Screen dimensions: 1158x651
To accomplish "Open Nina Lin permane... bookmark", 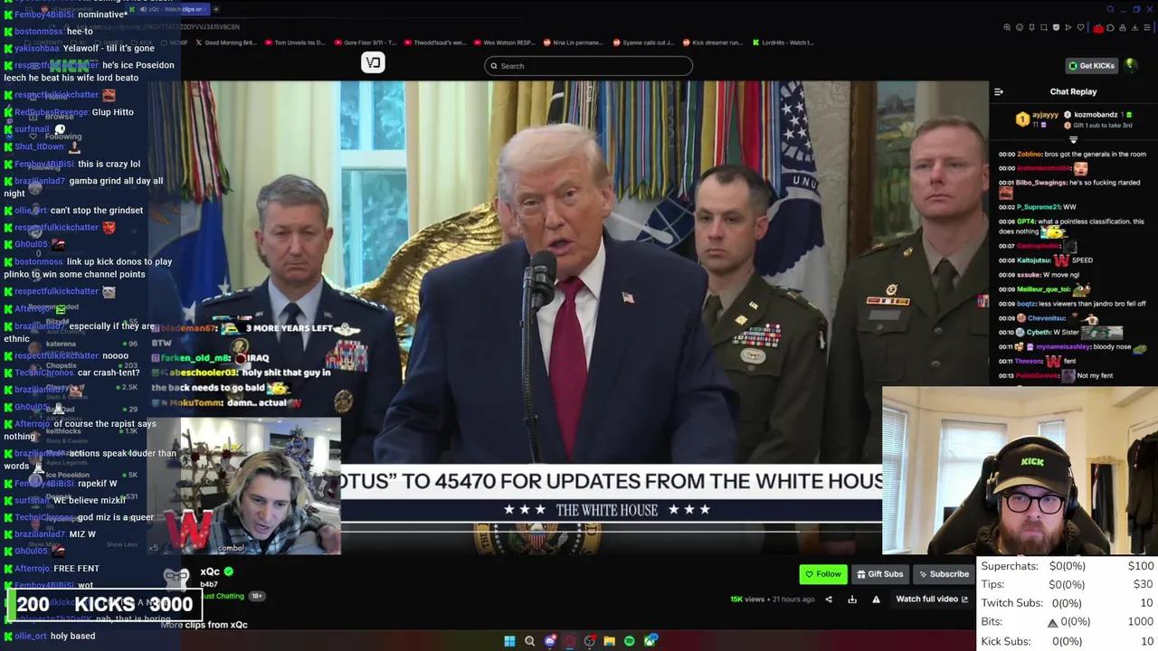I will pyautogui.click(x=573, y=42).
